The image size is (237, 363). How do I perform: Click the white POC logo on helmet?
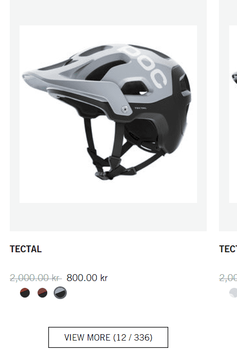coord(143,66)
